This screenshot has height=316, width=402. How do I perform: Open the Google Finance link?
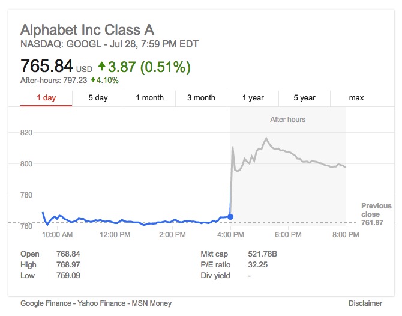pos(46,303)
